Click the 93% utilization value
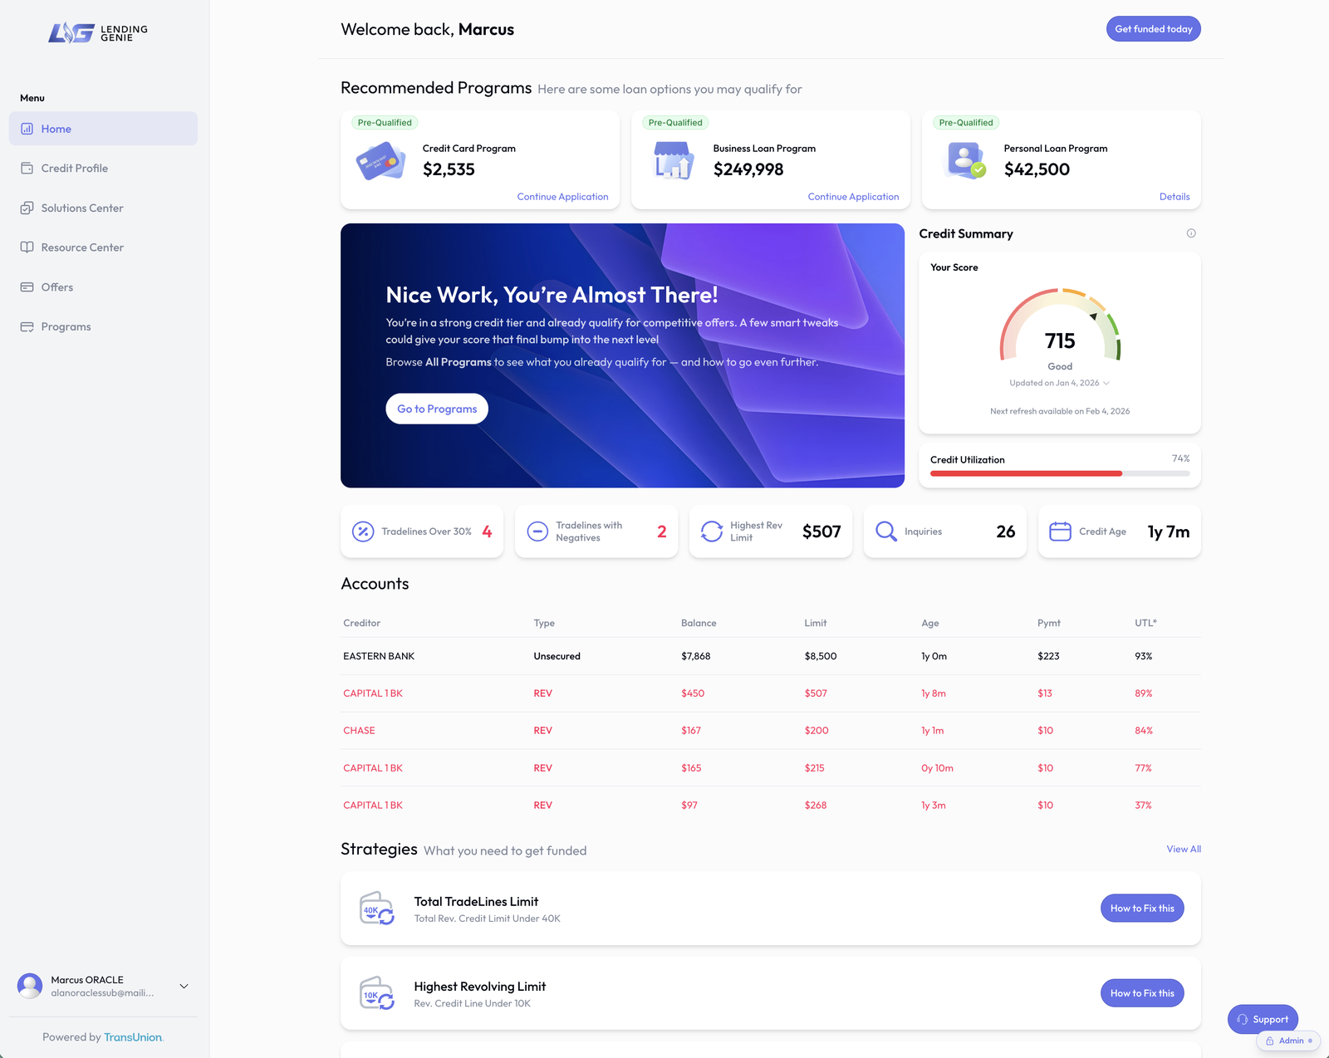 point(1144,656)
